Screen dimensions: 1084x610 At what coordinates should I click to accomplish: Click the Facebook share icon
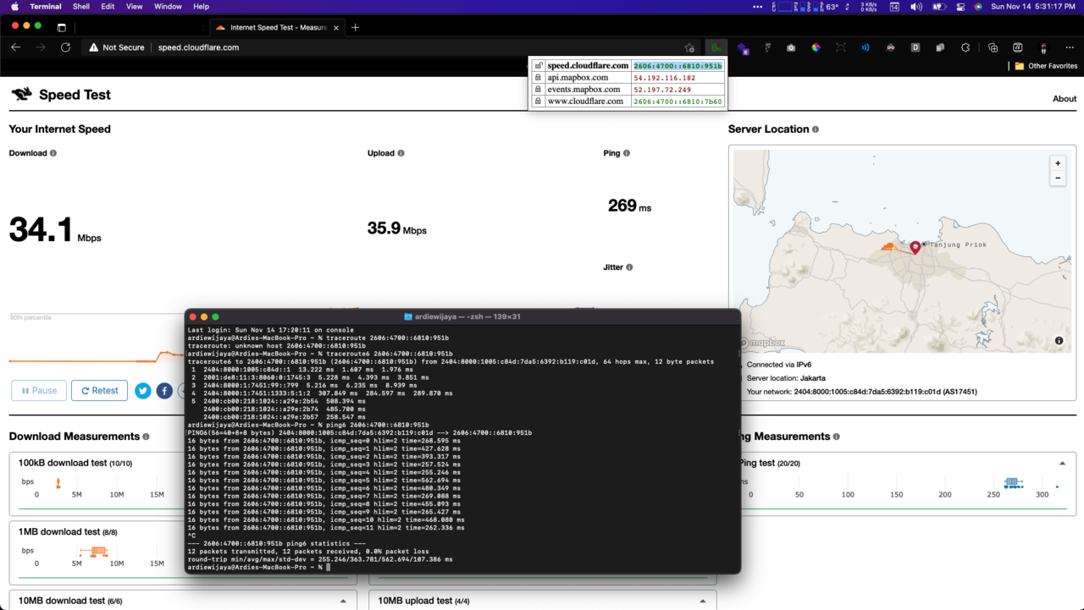(x=164, y=391)
